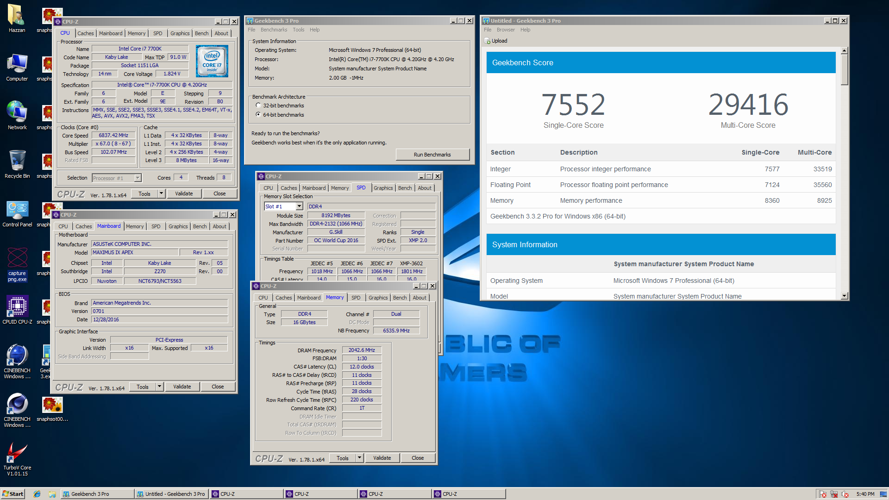This screenshot has width=889, height=500.
Task: Click the Run Benchmarks button
Action: (432, 155)
